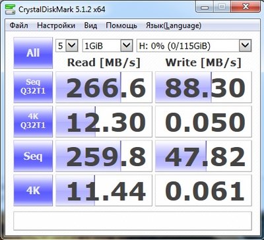This screenshot has height=240, width=264.
Task: Click the Seq Q32T1 write result 88.30
Action: coord(203,87)
